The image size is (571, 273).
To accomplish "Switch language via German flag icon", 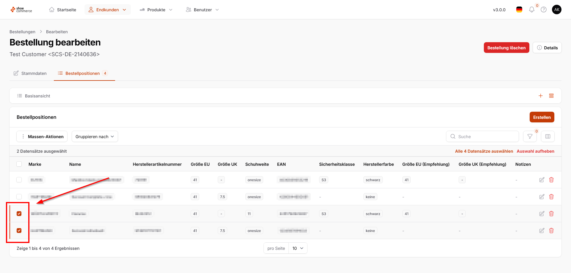I will (x=519, y=10).
